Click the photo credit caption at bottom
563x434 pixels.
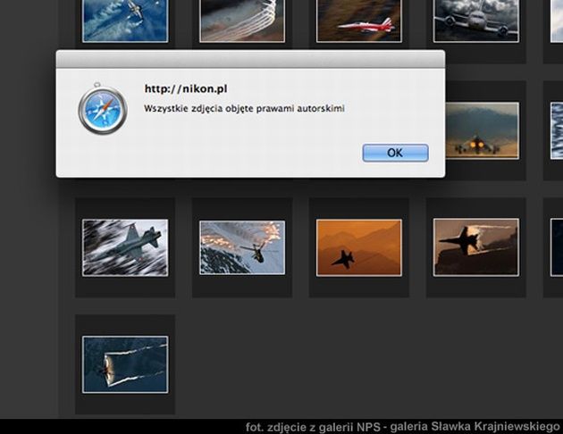click(402, 427)
